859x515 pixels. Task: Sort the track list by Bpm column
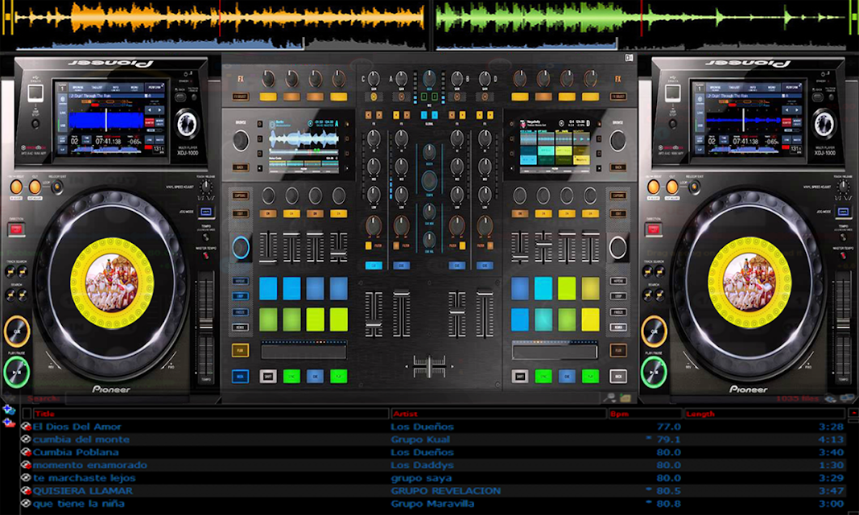coord(646,414)
